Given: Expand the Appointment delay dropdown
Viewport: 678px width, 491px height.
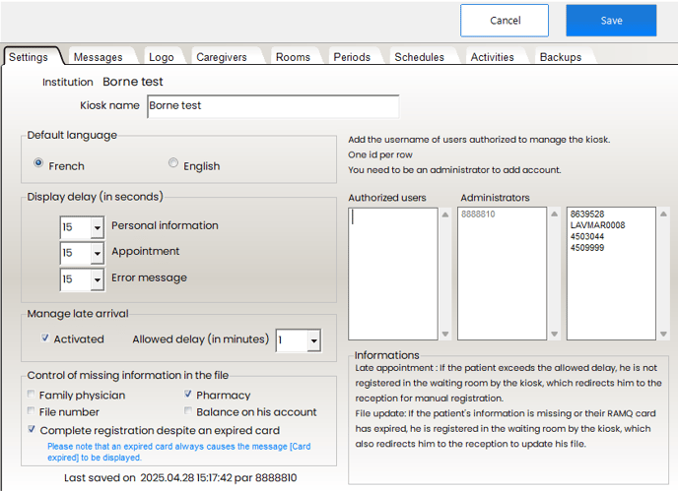Looking at the screenshot, I should [x=97, y=254].
